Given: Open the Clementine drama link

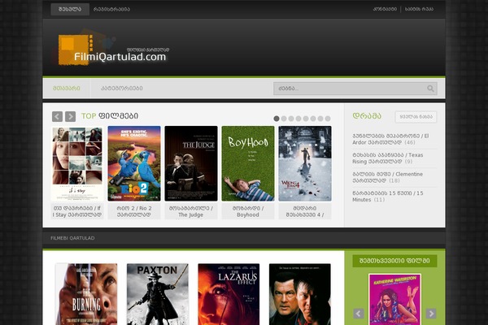Looking at the screenshot, I should [387, 177].
